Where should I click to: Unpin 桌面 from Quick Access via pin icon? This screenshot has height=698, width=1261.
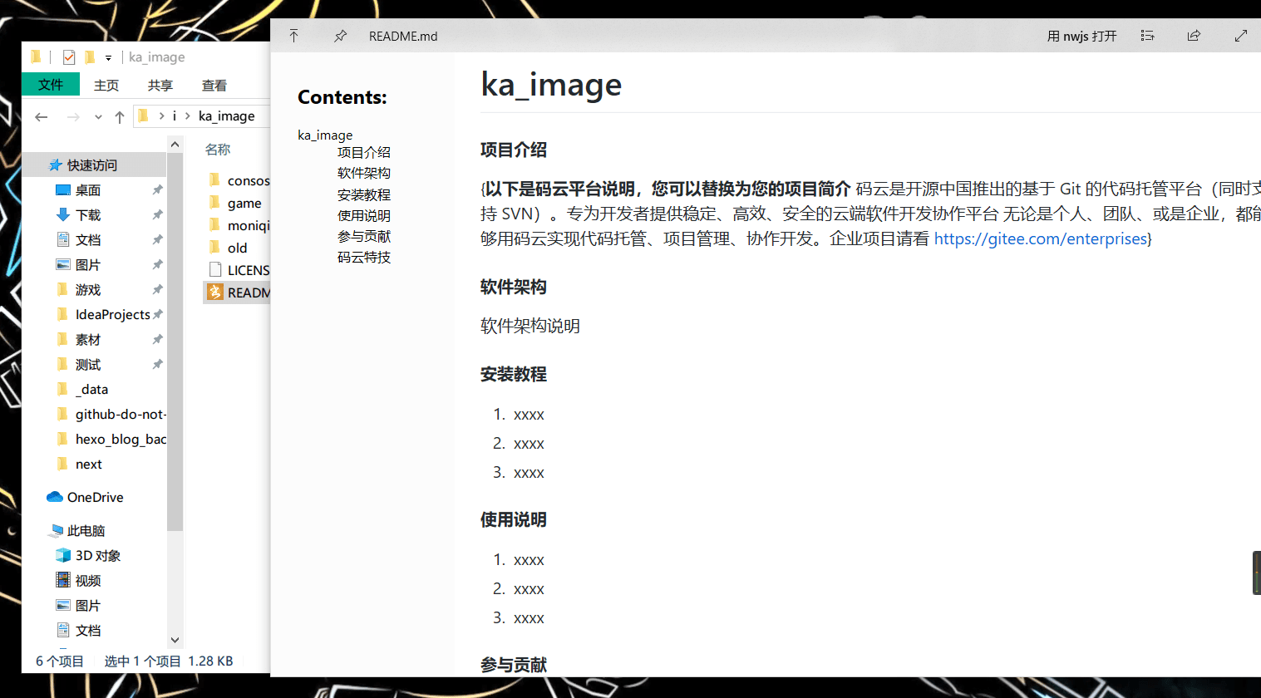click(x=157, y=190)
